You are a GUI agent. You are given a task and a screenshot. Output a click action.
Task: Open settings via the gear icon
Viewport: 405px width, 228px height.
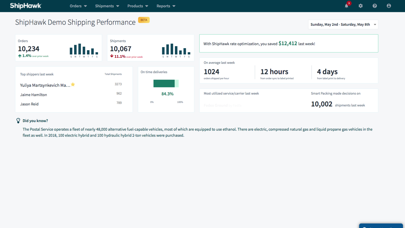coord(361,6)
